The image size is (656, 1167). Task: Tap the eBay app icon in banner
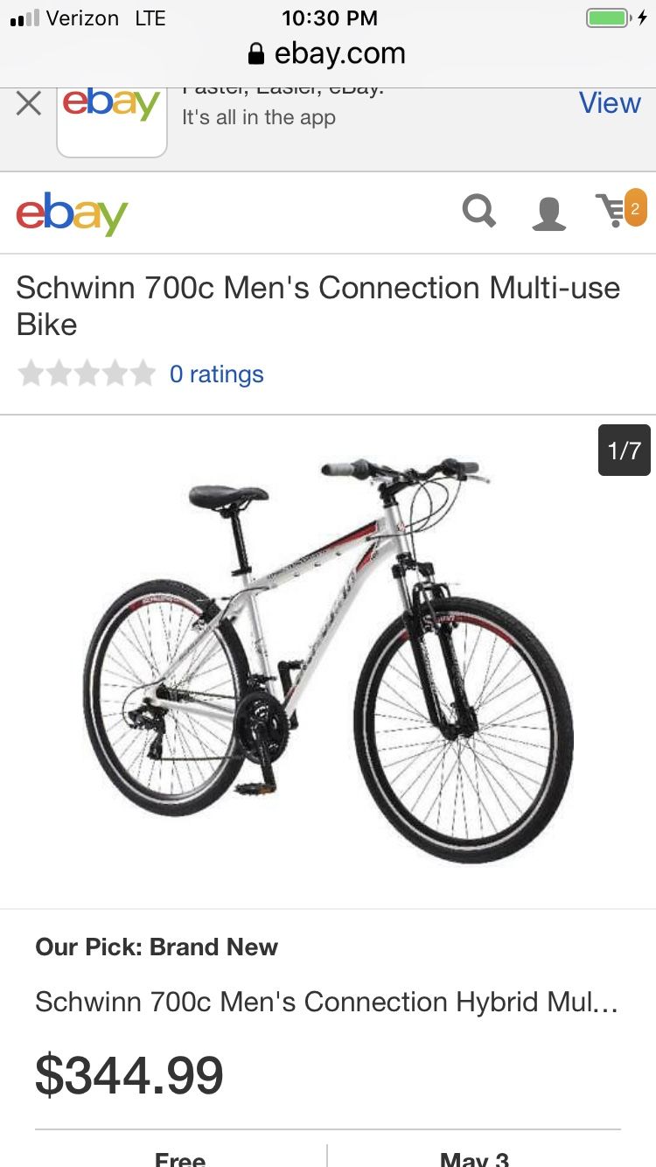coord(112,120)
